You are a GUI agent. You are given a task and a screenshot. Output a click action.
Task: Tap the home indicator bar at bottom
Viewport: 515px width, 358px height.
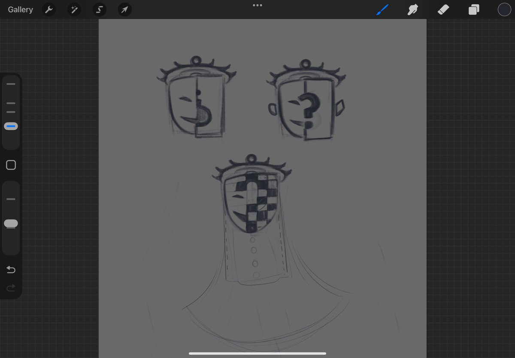click(257, 354)
